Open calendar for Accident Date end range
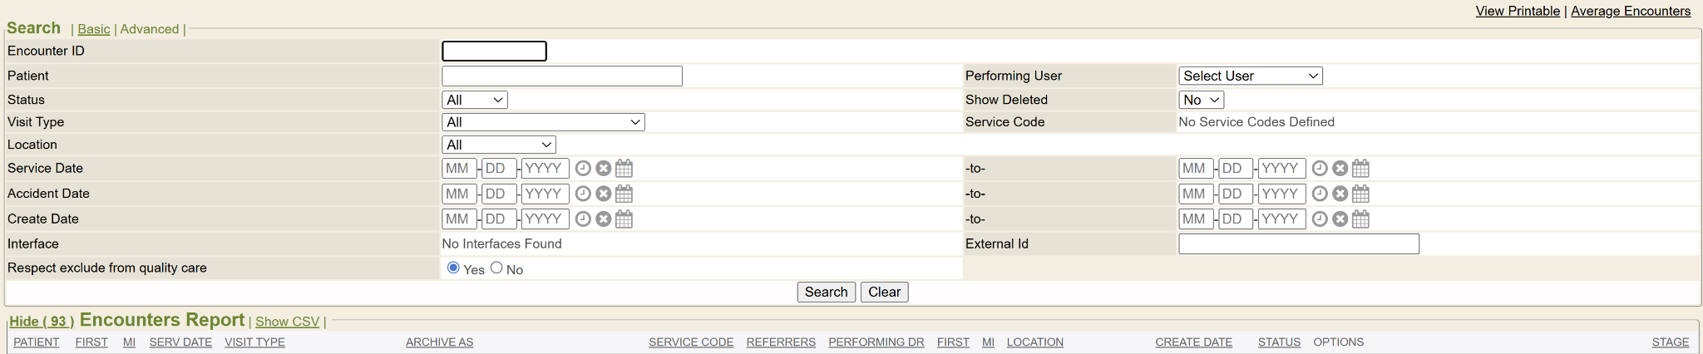Screen dimensions: 1703x354 click(1360, 194)
